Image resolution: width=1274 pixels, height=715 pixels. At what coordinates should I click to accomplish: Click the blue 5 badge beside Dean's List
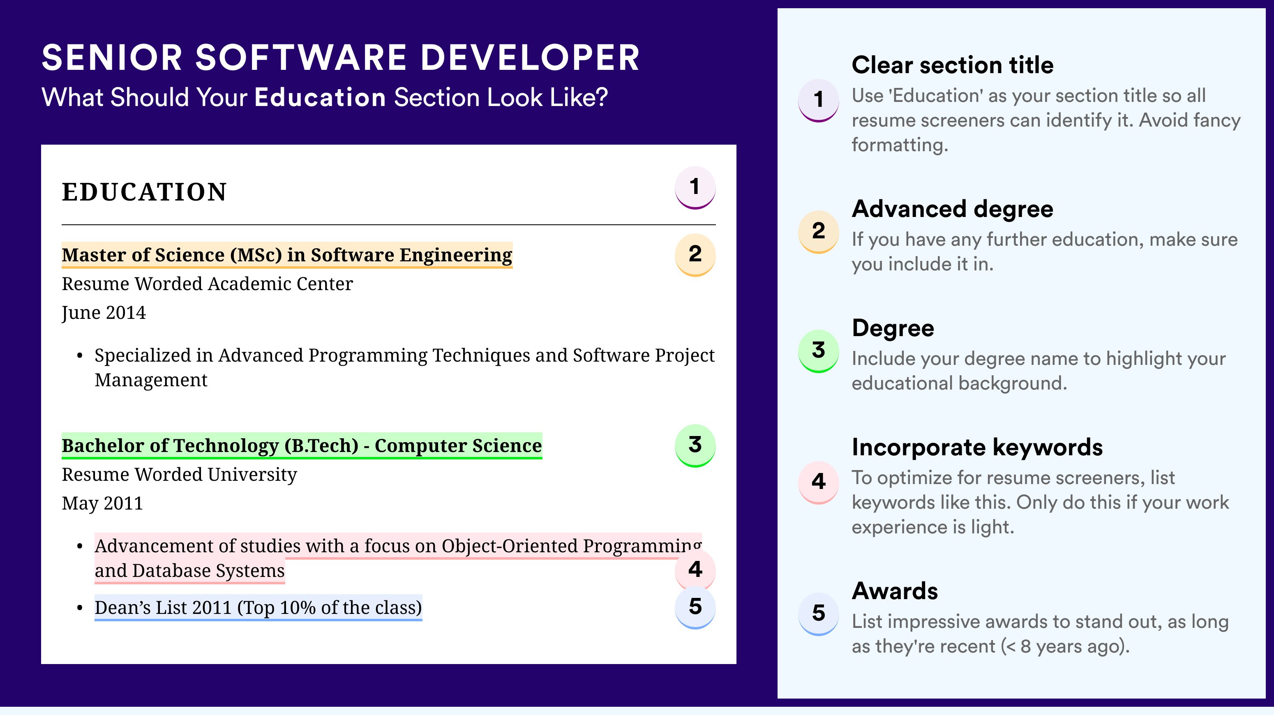point(695,607)
